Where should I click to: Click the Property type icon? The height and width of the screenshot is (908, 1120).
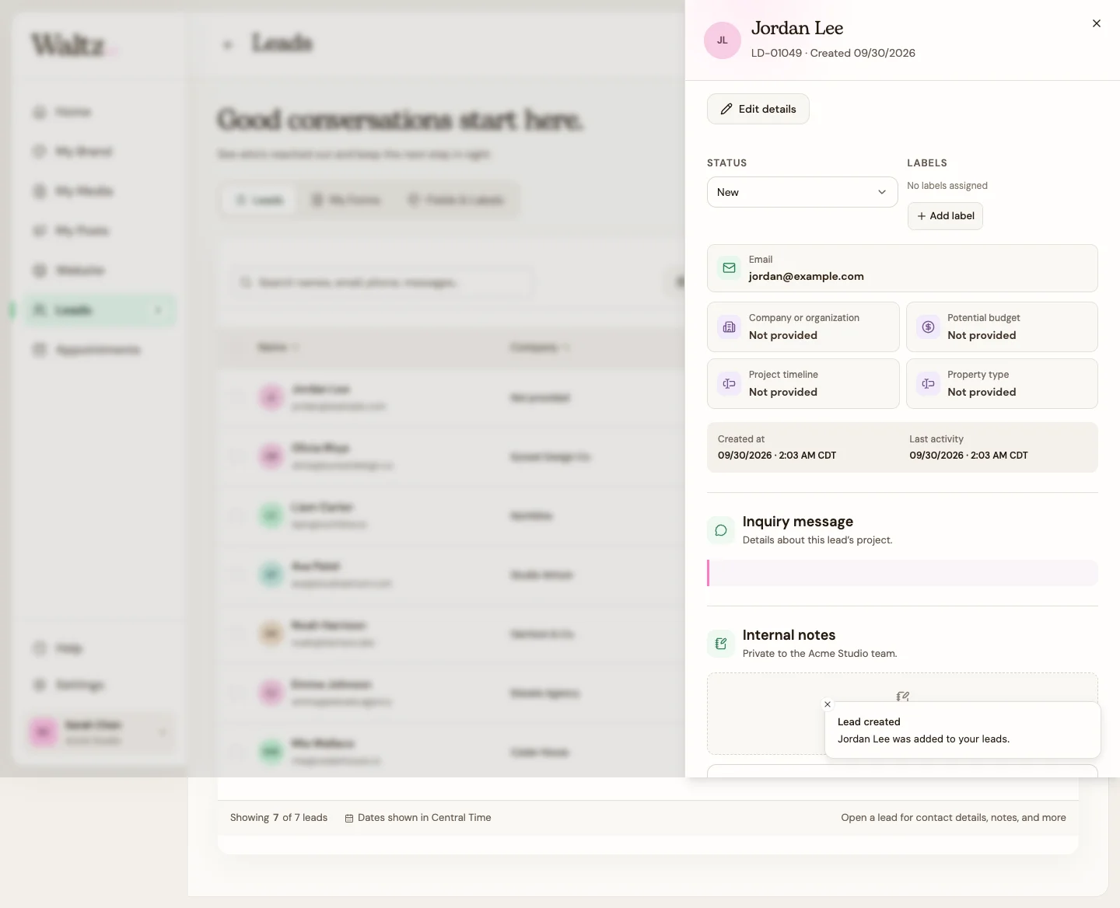pos(928,383)
